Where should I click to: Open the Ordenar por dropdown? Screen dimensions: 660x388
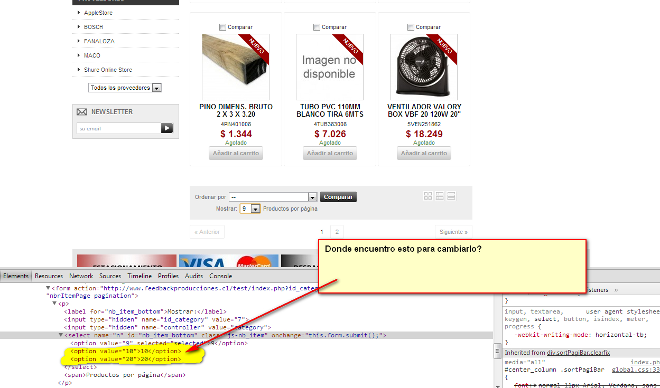point(273,197)
